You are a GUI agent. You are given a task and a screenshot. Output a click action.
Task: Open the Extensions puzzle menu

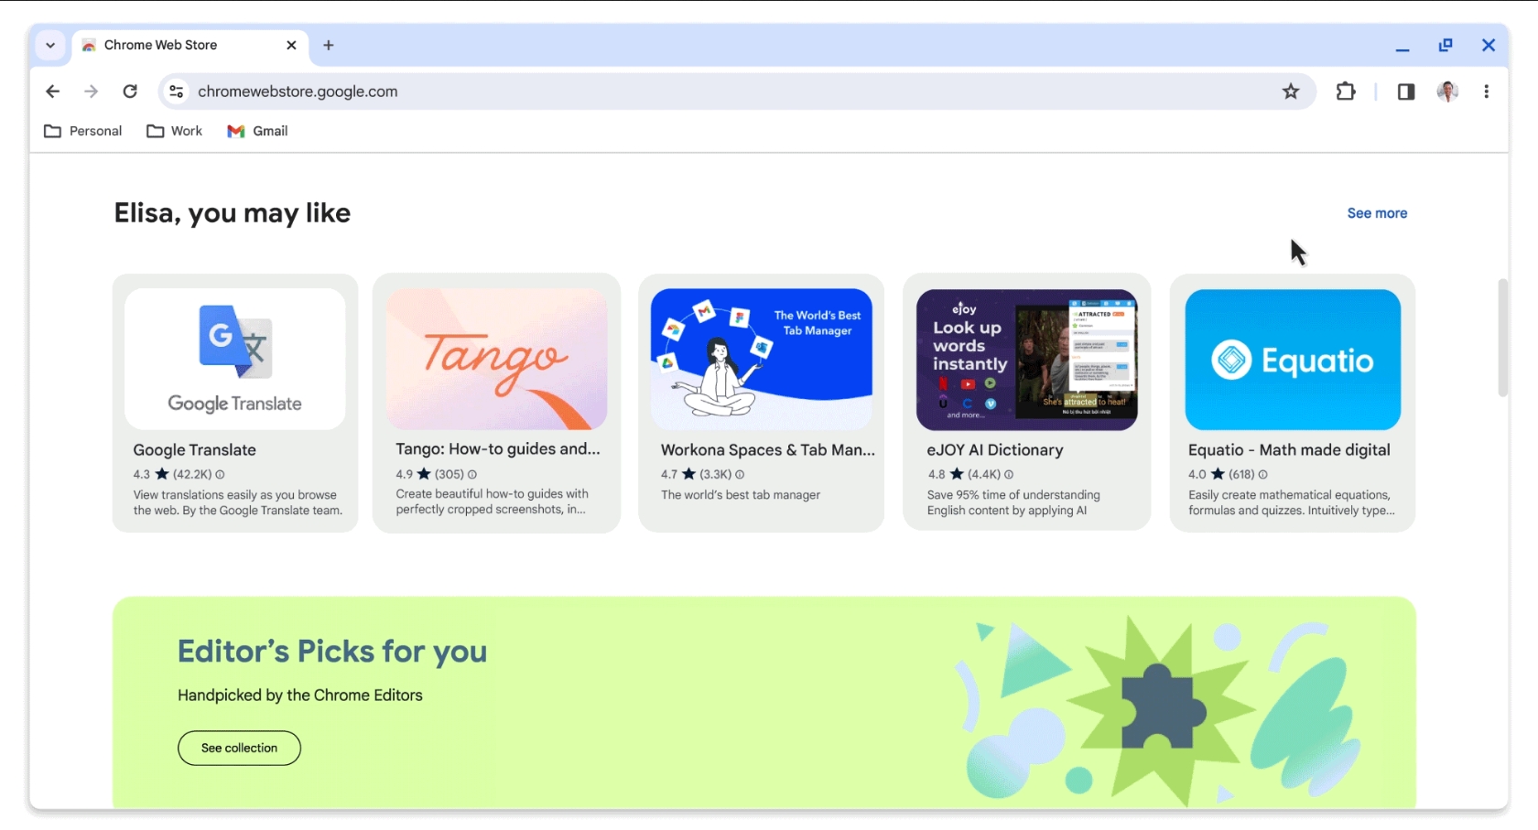1346,92
